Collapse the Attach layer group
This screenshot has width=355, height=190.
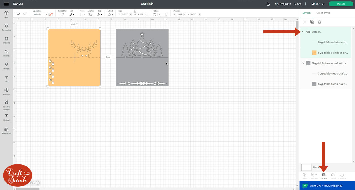tap(303, 32)
